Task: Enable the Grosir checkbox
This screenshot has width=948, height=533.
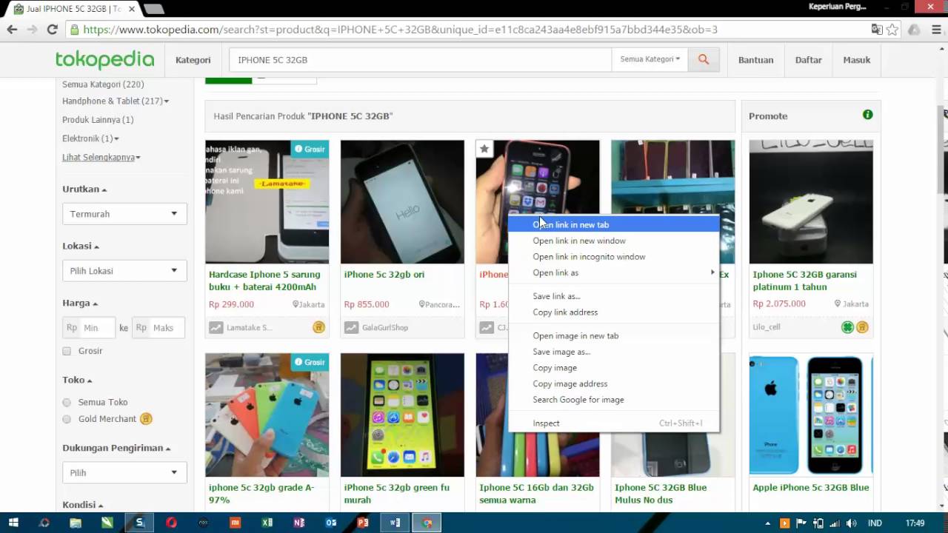Action: pos(67,351)
